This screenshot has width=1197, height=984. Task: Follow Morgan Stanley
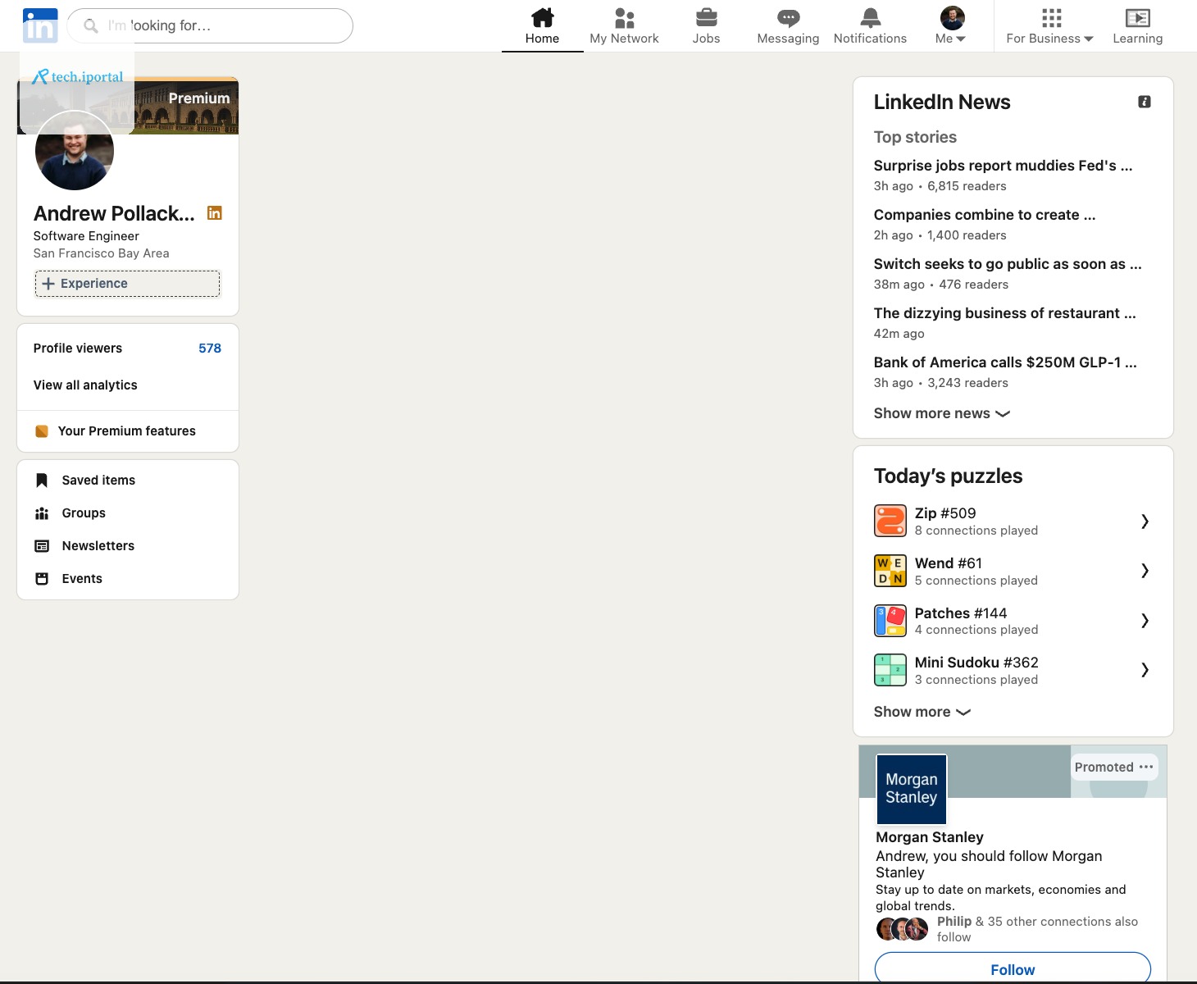pos(1013,968)
